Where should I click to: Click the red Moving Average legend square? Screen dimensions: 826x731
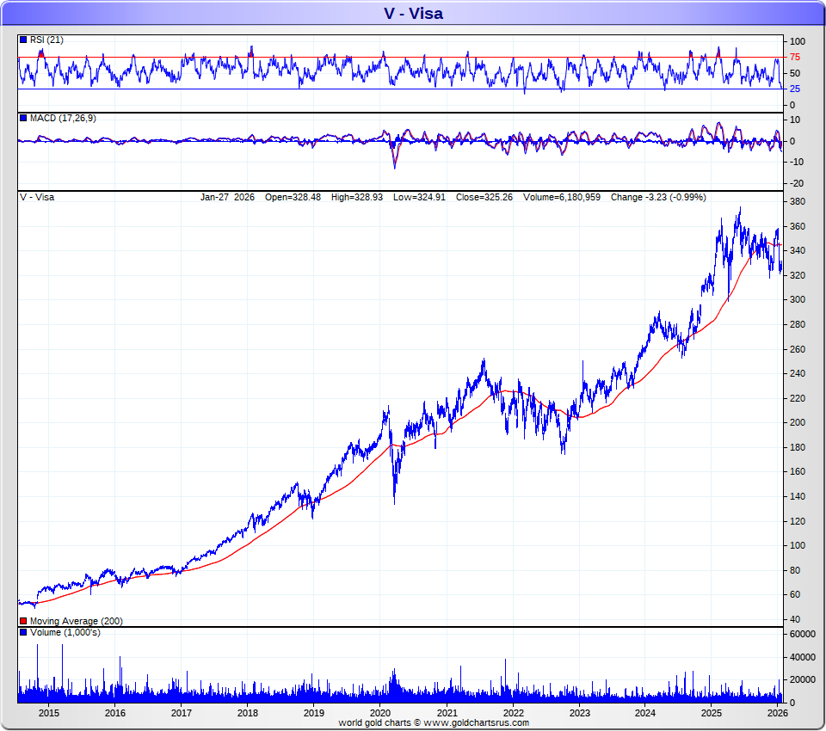click(x=23, y=621)
